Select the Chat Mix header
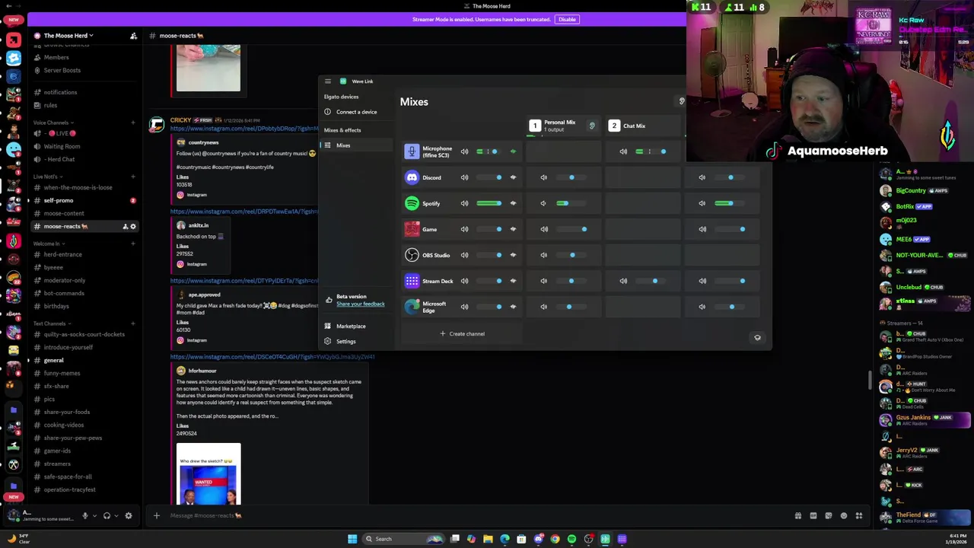This screenshot has height=548, width=974. [x=643, y=126]
